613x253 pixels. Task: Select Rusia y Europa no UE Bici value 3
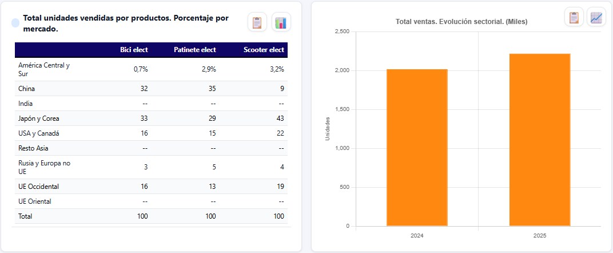146,167
